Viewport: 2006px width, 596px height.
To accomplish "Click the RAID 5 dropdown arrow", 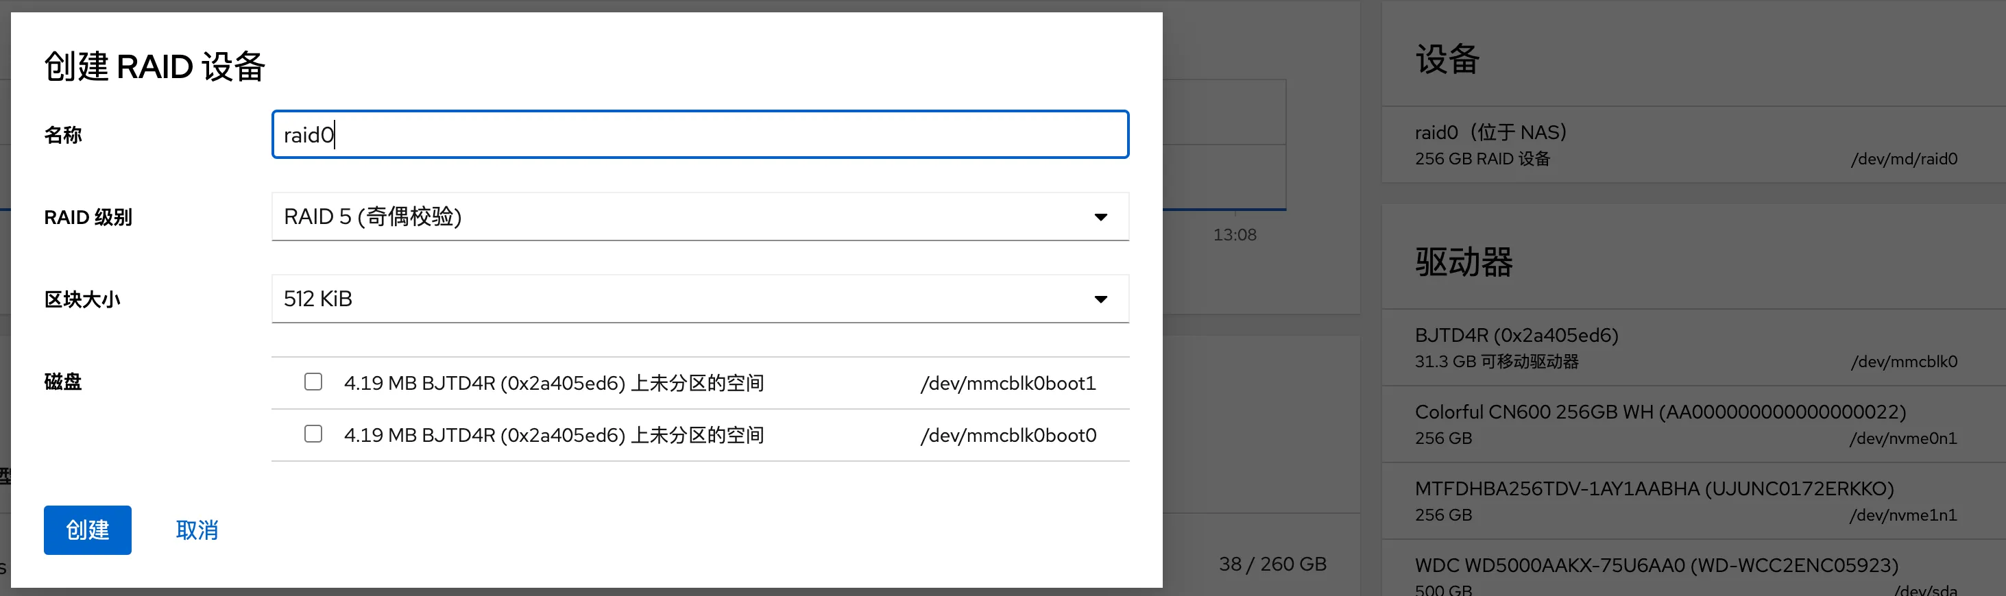I will pyautogui.click(x=1100, y=217).
